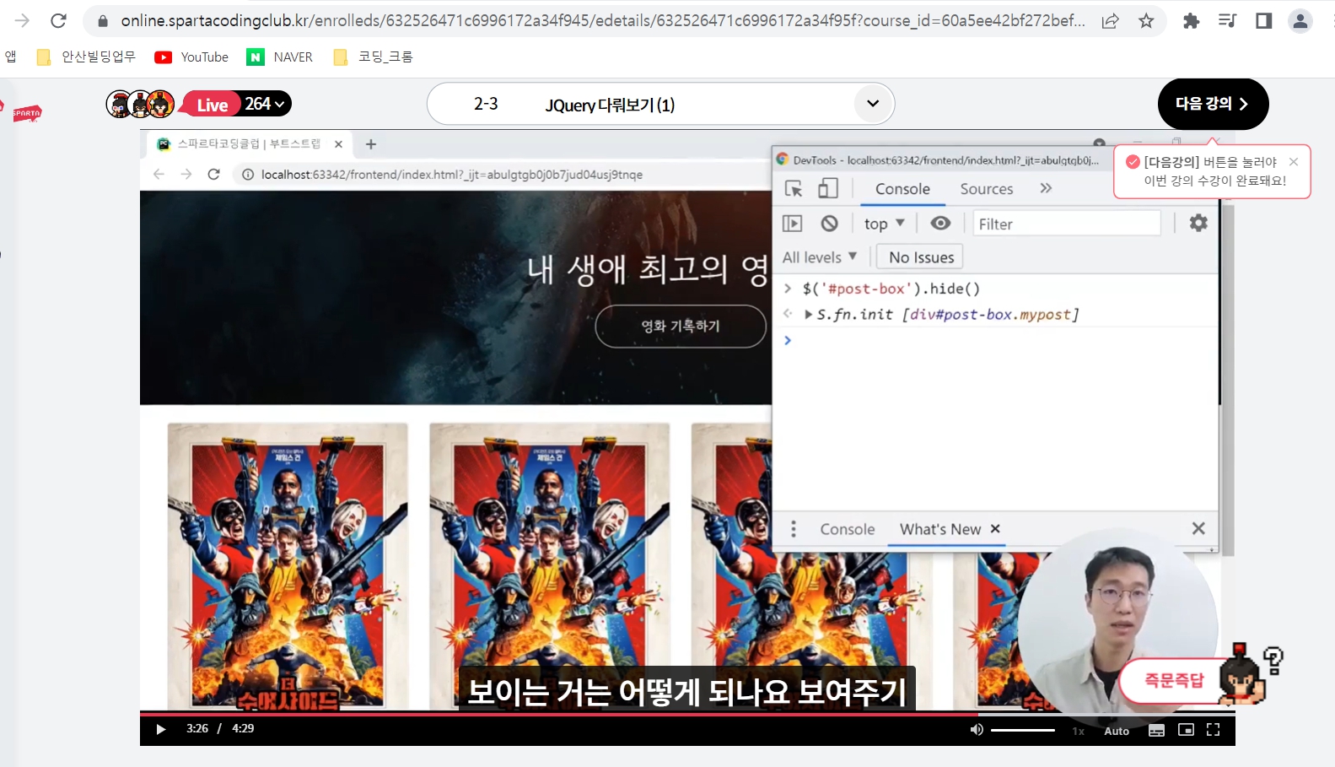Open the NAVER bookmark

[x=279, y=57]
